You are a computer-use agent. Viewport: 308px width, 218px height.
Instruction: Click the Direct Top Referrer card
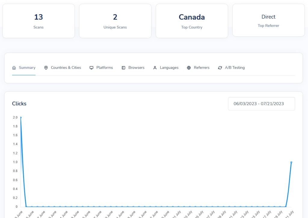[x=269, y=20]
